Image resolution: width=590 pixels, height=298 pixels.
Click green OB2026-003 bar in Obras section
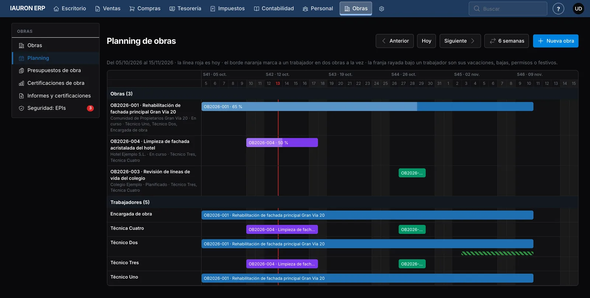tap(412, 173)
